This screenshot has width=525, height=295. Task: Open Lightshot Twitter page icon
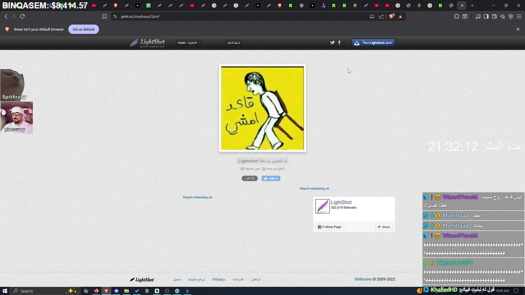pyautogui.click(x=332, y=43)
